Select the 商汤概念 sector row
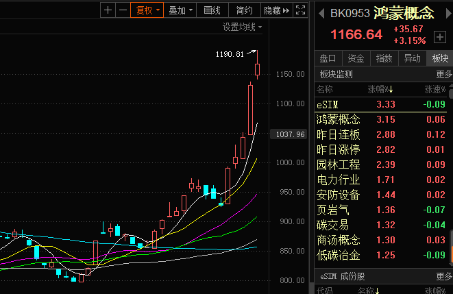Viewport: 453px width, 294px height. (x=381, y=240)
